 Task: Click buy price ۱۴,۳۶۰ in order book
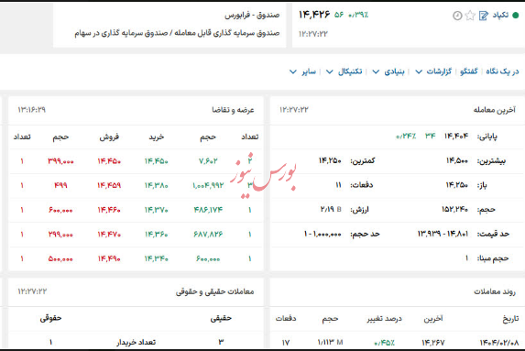[x=156, y=234]
